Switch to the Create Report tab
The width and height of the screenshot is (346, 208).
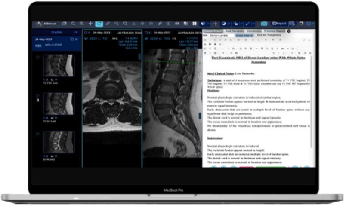pyautogui.click(x=213, y=31)
